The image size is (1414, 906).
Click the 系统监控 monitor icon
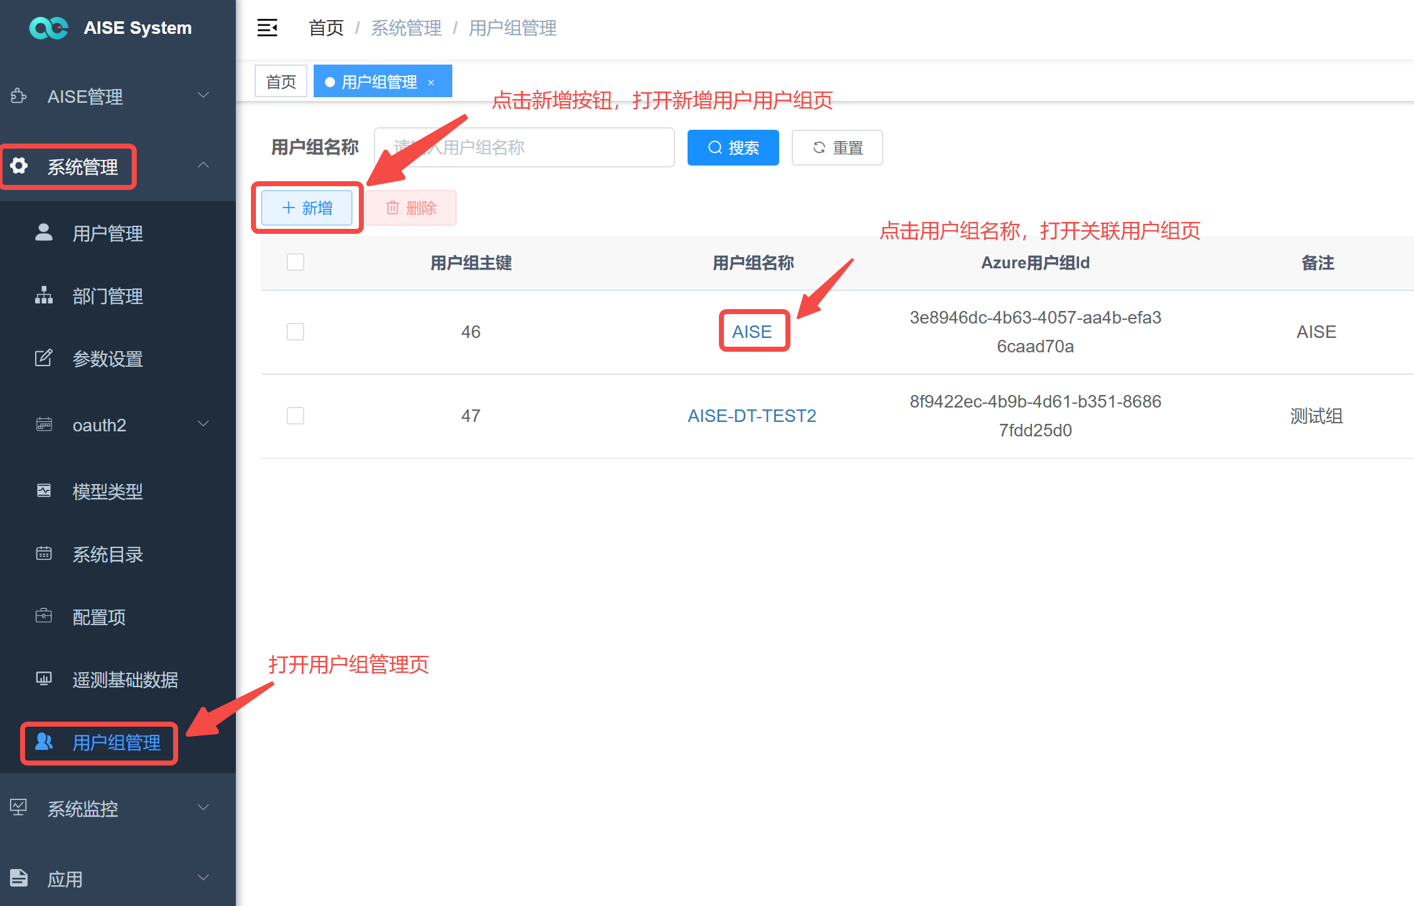coord(19,808)
